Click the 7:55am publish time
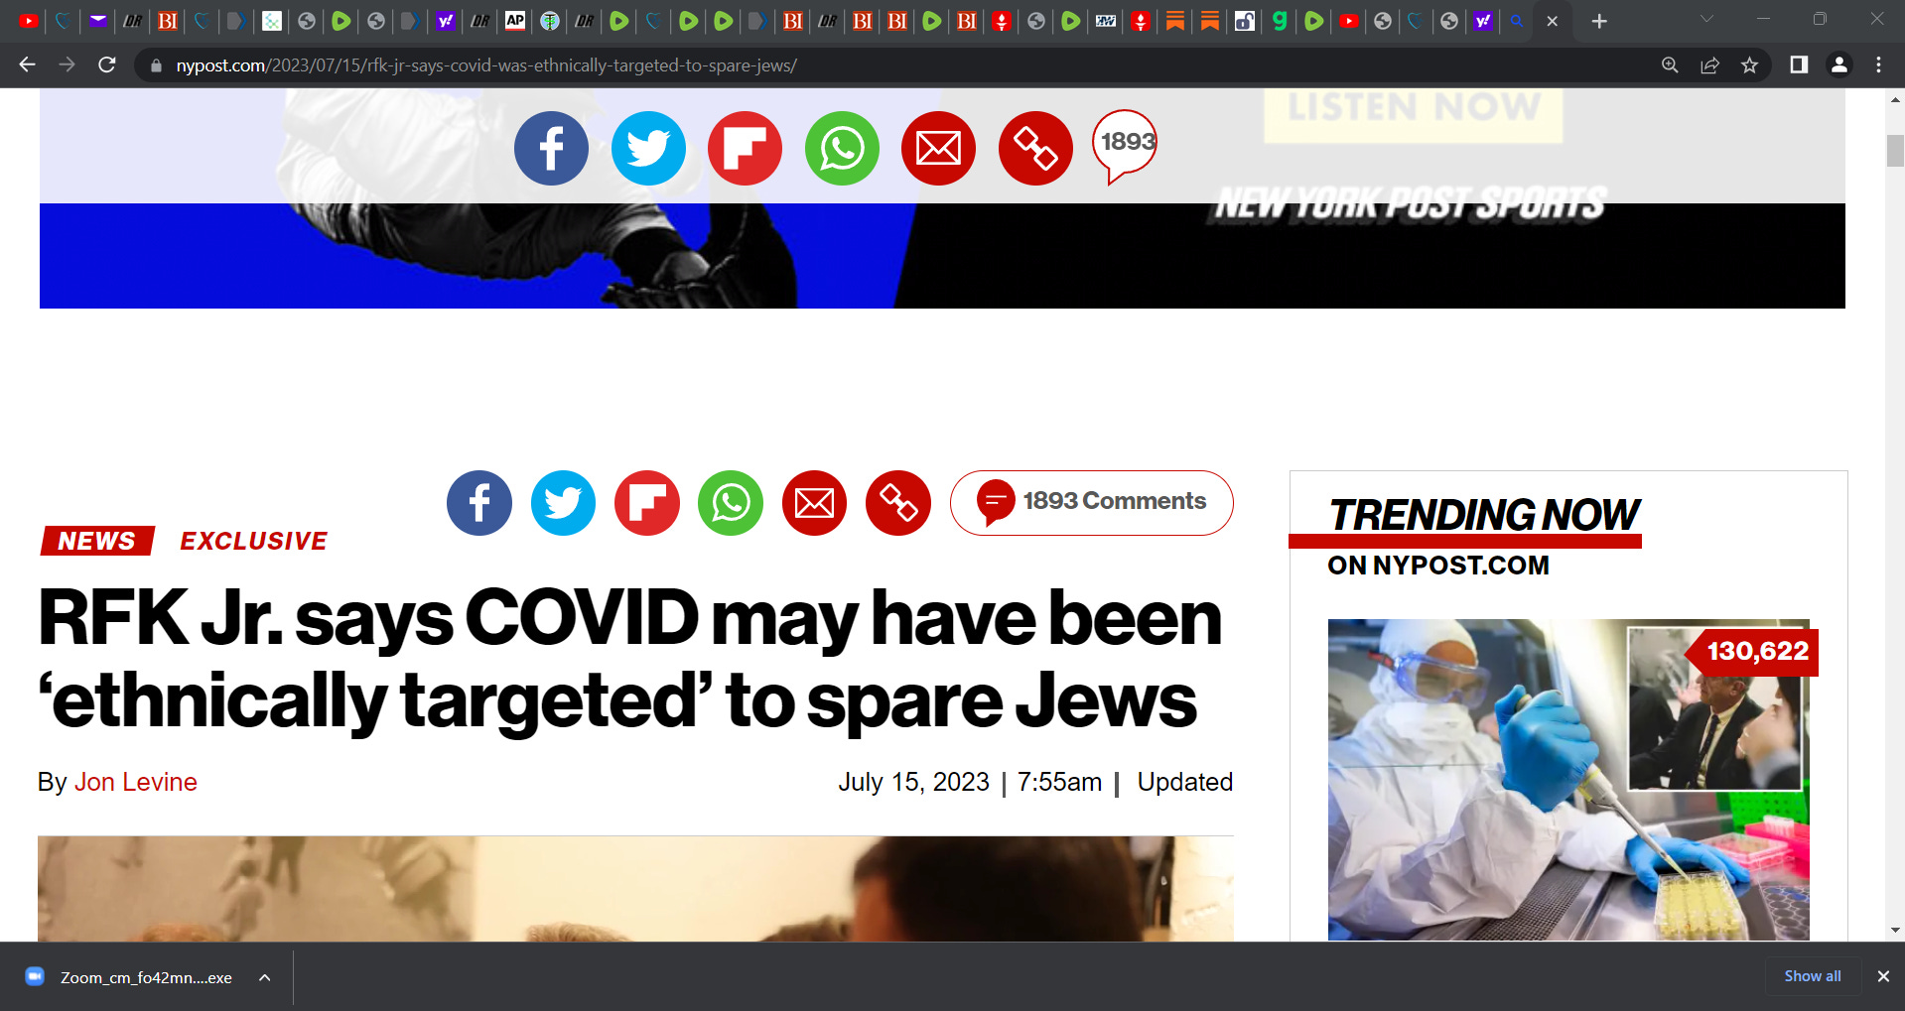Screen dimensions: 1905x1011 [x=1059, y=782]
